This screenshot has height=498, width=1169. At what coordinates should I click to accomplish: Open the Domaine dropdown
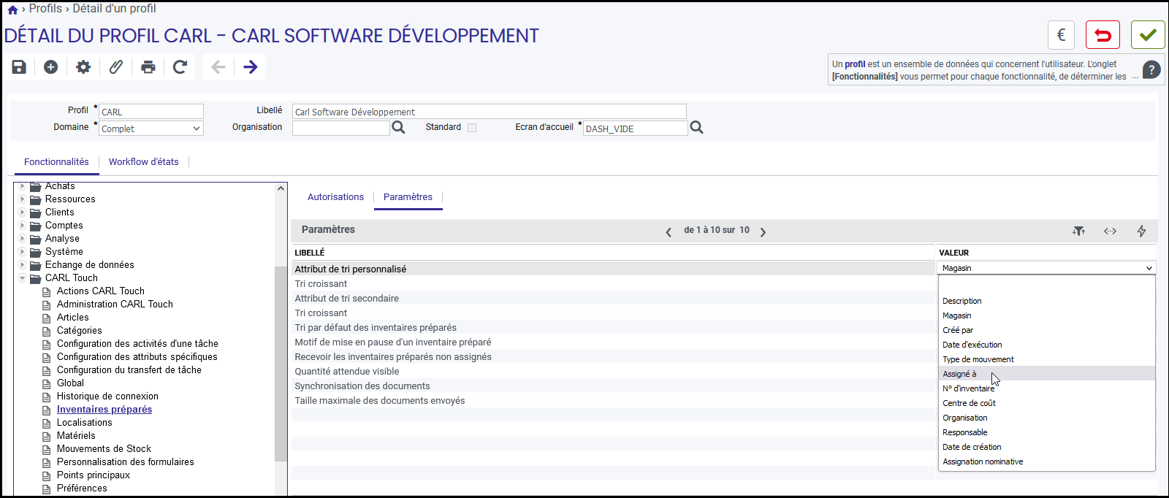point(151,129)
